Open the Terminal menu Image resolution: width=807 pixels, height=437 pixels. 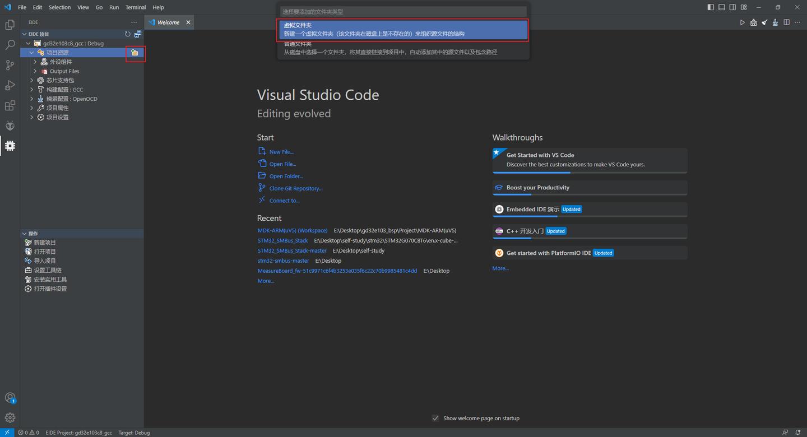[135, 7]
